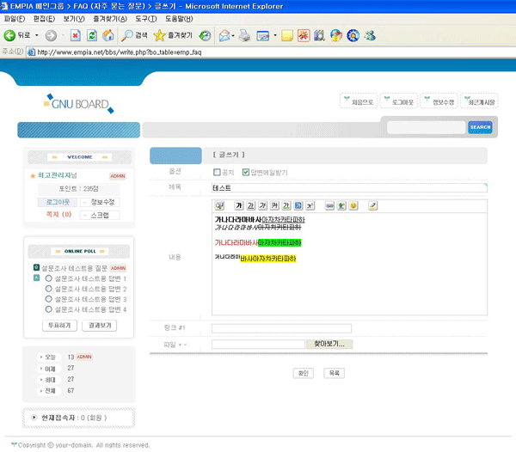
Task: Uncheck the 답변메일받기 checkbox
Action: click(246, 172)
